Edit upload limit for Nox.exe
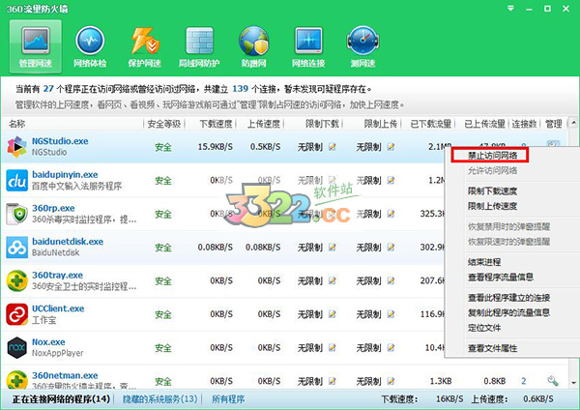Image resolution: width=580 pixels, height=410 pixels. click(x=391, y=347)
